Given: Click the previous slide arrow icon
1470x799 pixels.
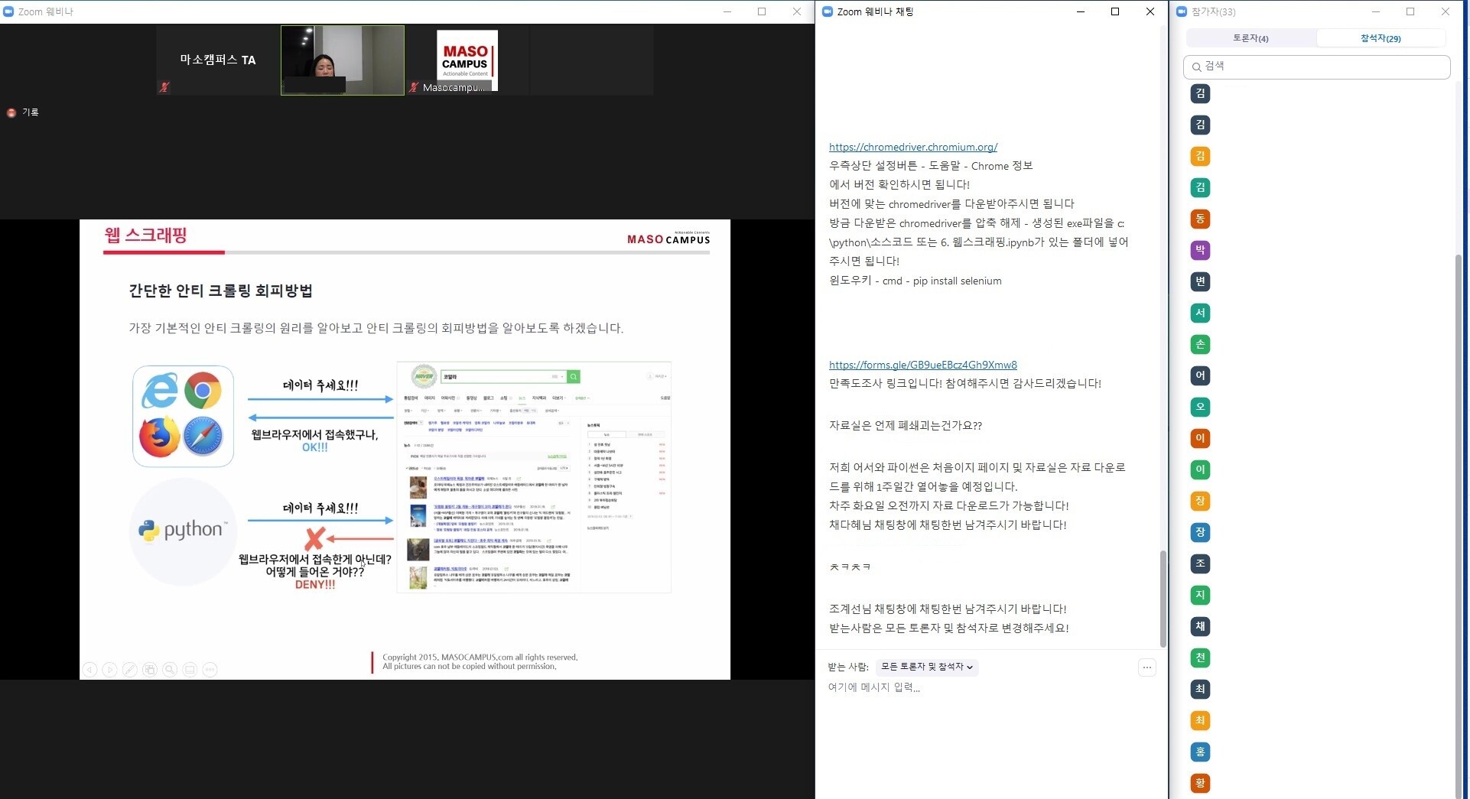Looking at the screenshot, I should [x=90, y=670].
